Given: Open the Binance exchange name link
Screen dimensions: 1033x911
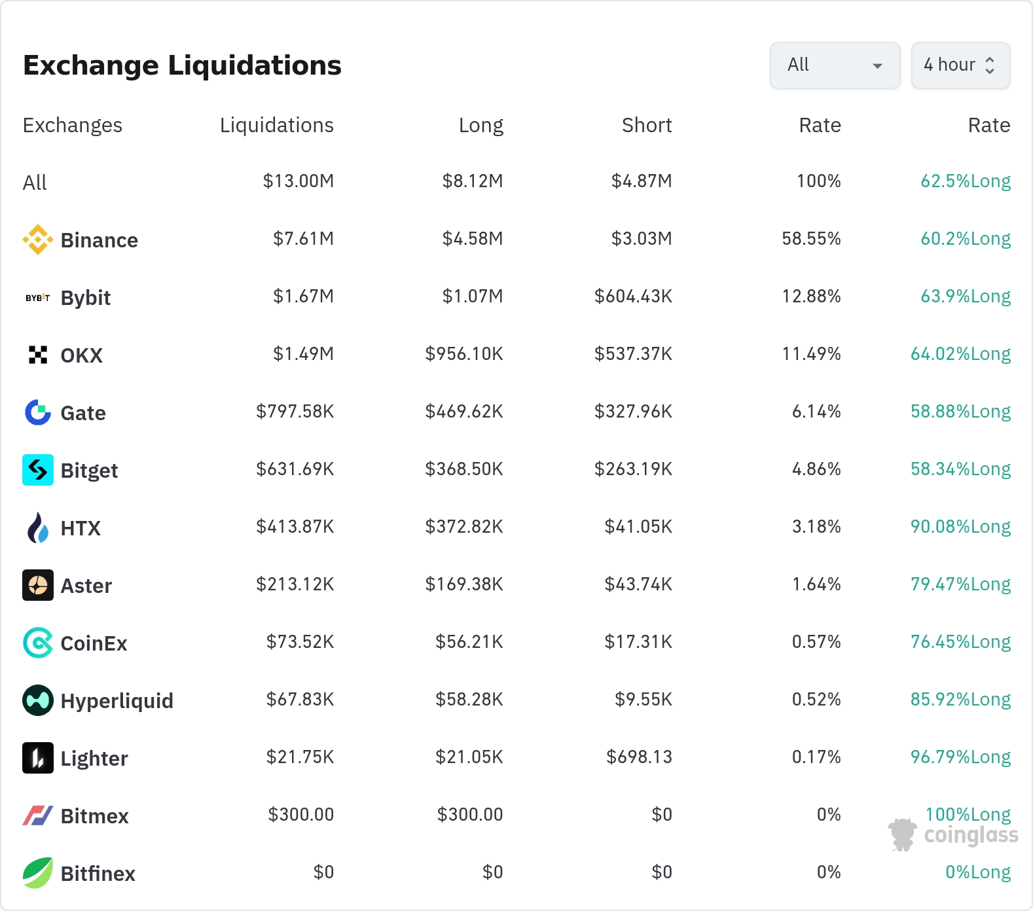Looking at the screenshot, I should (x=100, y=240).
